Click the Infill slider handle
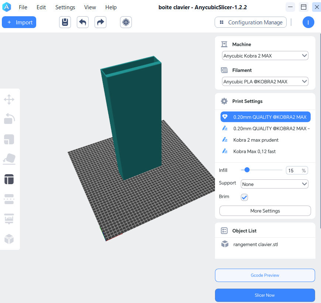Viewport: 321px width, 303px height. tap(247, 170)
